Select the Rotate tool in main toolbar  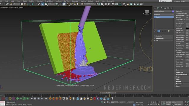39,4
